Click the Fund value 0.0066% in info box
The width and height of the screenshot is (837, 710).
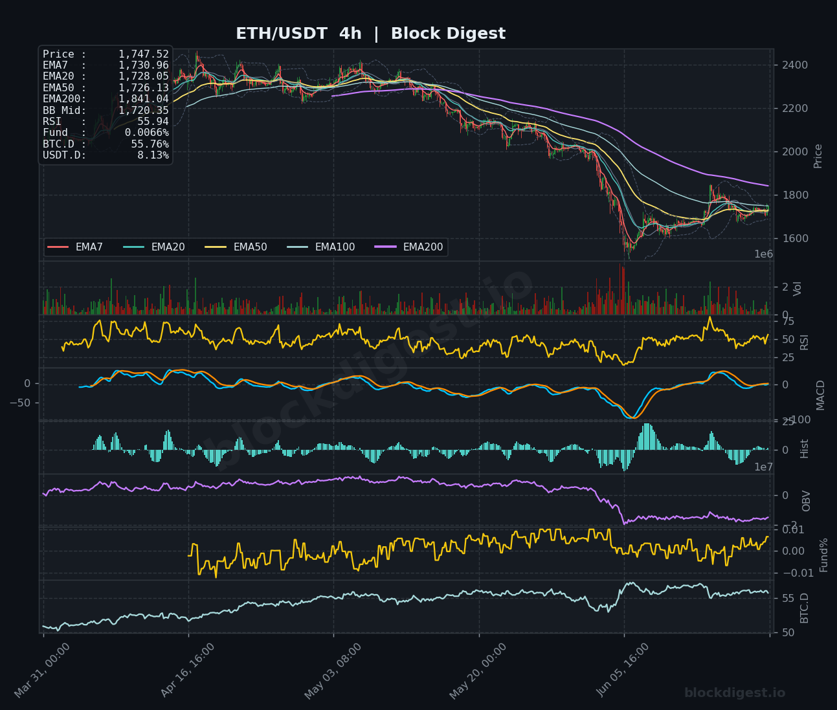coord(147,133)
